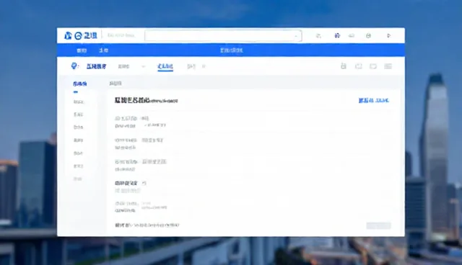Click the lock-shaped icon in the navigation row
Screen dimensions: 462x265
click(x=344, y=66)
